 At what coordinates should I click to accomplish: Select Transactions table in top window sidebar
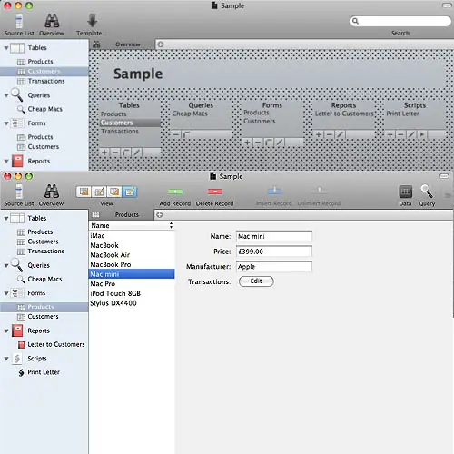point(44,81)
